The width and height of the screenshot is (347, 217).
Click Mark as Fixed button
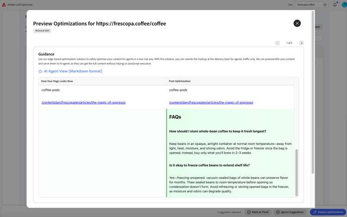[258, 212]
